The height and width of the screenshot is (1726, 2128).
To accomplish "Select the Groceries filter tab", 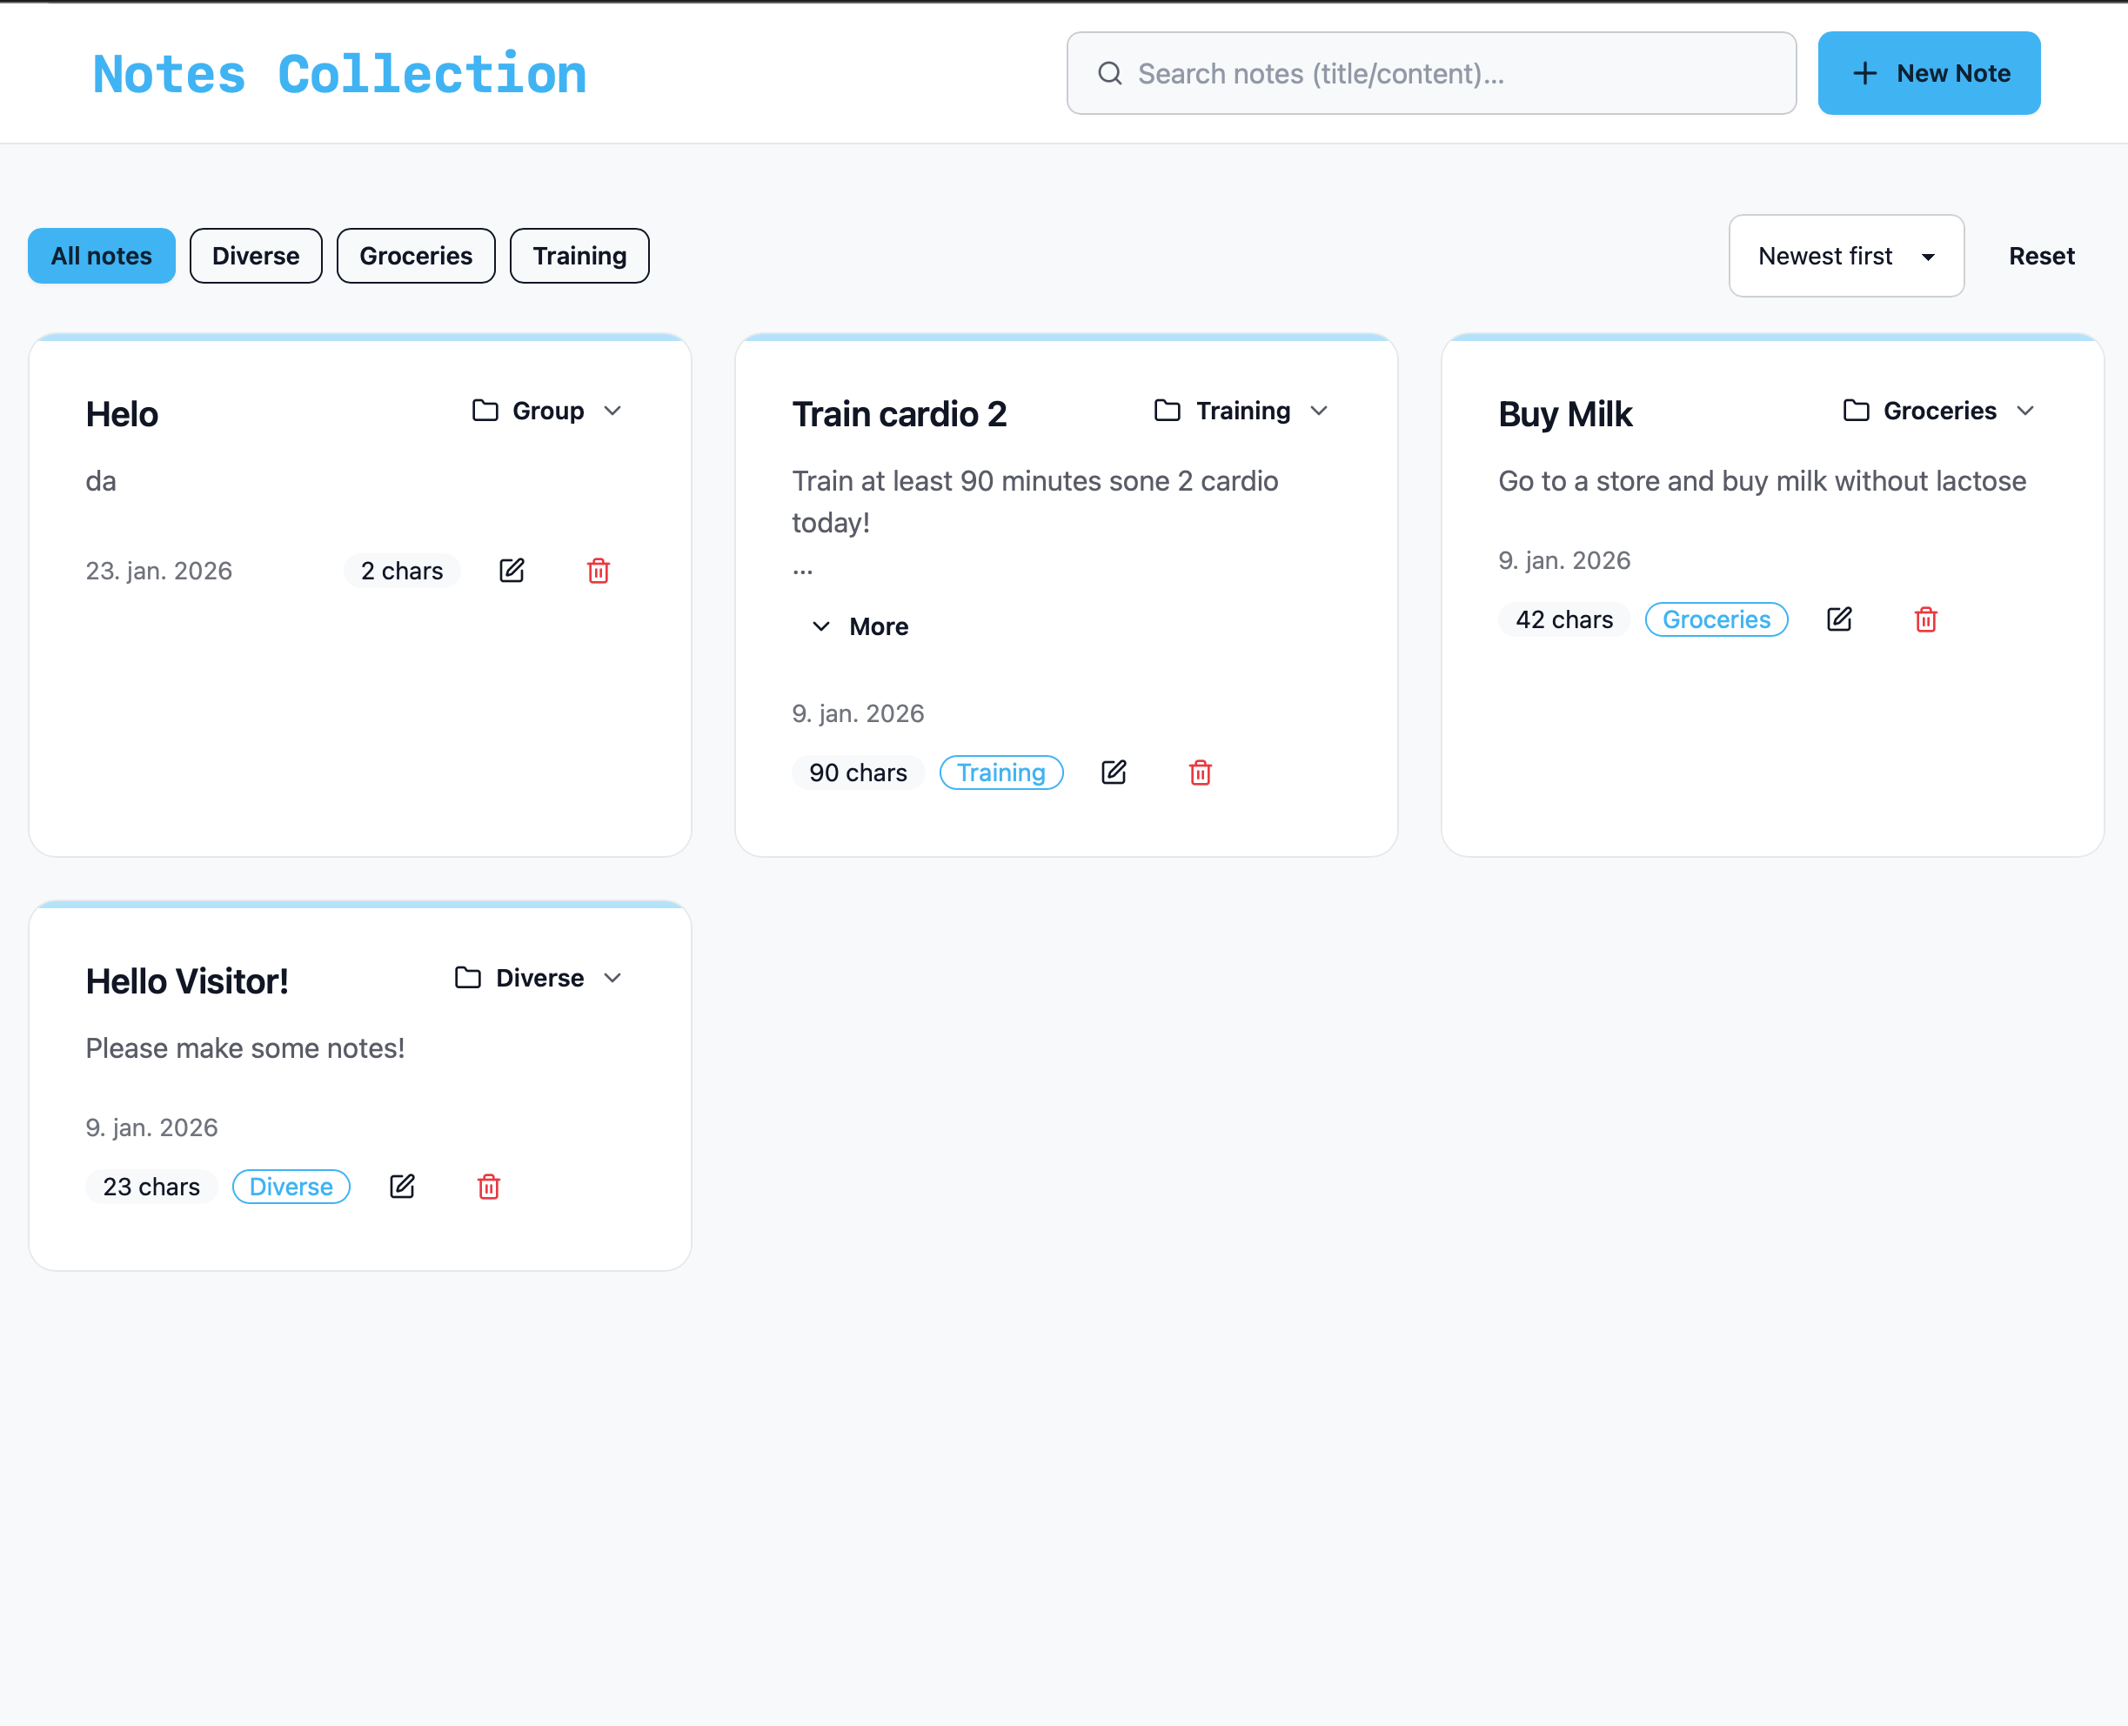I will (416, 257).
